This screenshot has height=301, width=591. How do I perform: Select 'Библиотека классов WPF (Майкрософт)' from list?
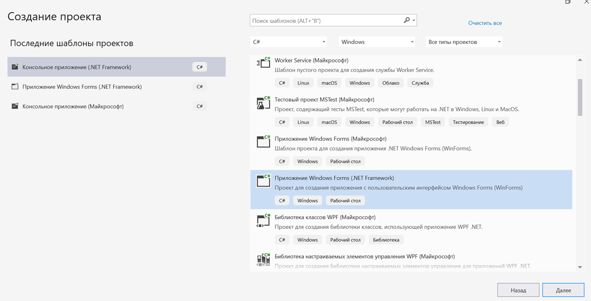coord(325,217)
